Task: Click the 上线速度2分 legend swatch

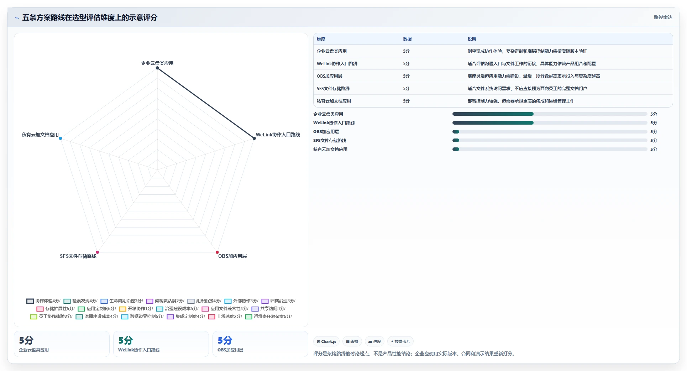Action: point(211,317)
